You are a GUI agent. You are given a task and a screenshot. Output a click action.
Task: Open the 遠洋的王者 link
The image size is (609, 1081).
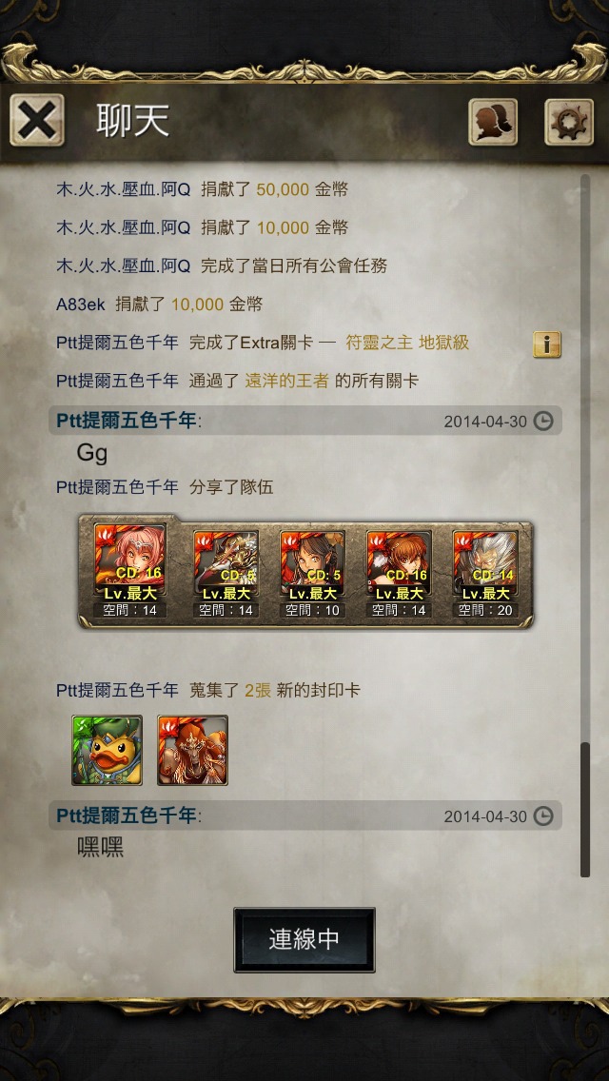click(x=287, y=381)
